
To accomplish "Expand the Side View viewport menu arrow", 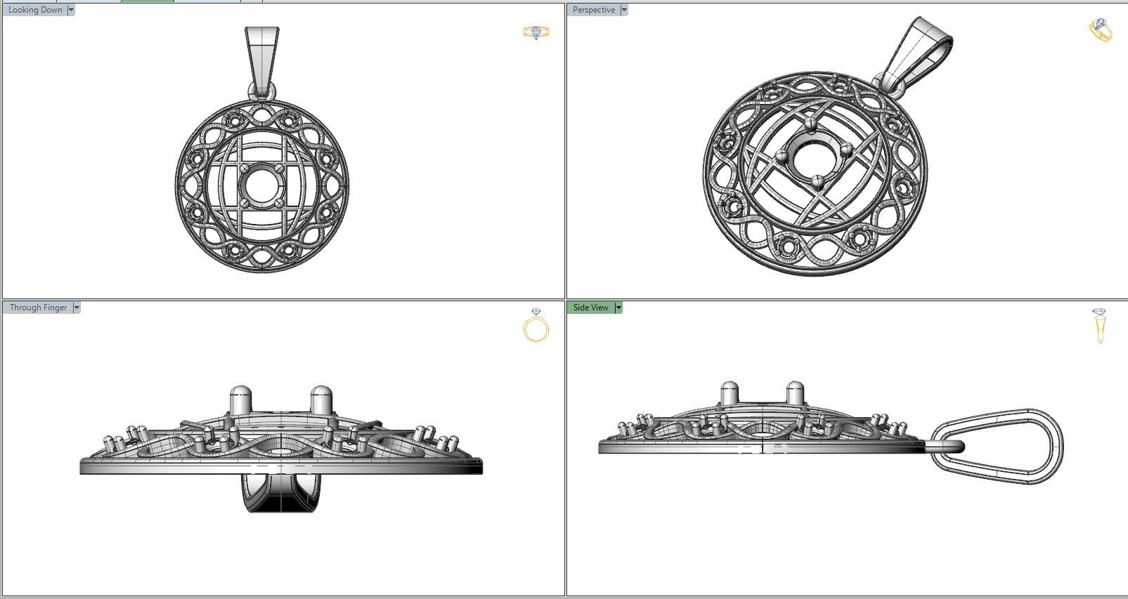I will tap(618, 308).
